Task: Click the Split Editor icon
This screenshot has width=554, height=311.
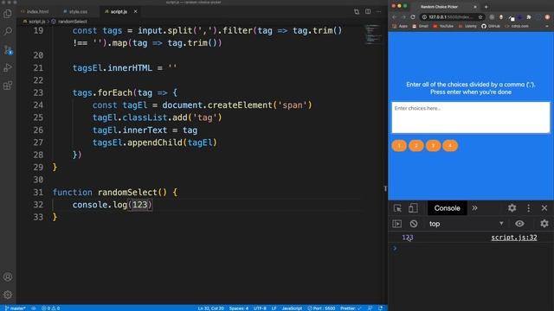Action: click(368, 11)
